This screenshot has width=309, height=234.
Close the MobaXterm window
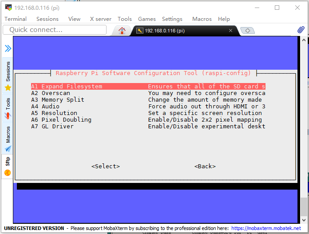coord(297,8)
